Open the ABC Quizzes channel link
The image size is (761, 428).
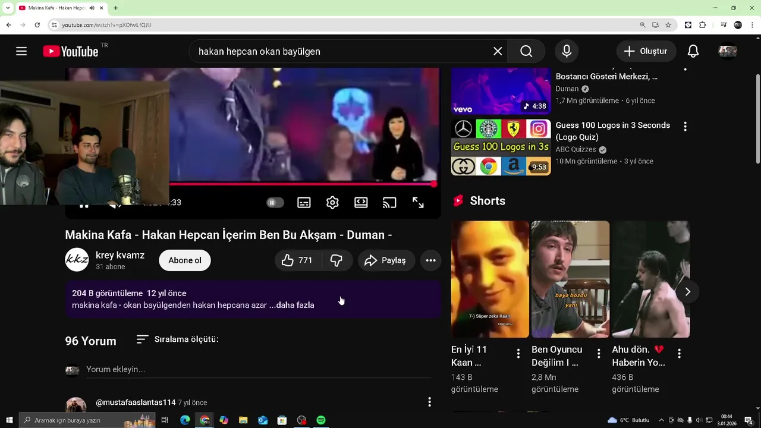tap(576, 150)
